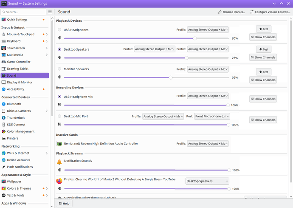293x208 pixels.
Task: Open Color Management settings
Action: click(25, 131)
